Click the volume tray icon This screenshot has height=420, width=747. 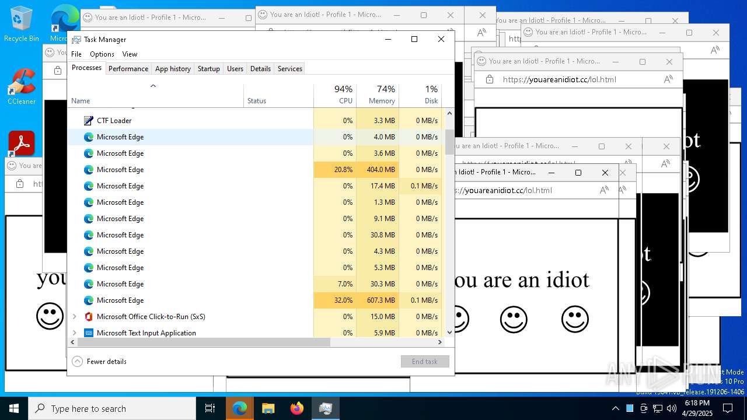point(671,408)
